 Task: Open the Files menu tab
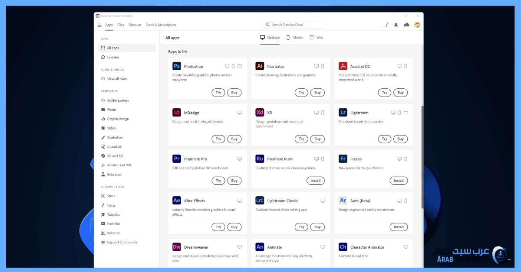click(x=121, y=25)
